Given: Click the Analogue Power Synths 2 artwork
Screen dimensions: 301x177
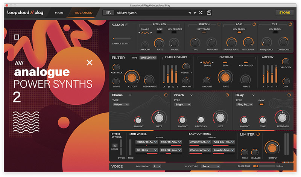Looking at the screenshot, I should click(x=57, y=96).
